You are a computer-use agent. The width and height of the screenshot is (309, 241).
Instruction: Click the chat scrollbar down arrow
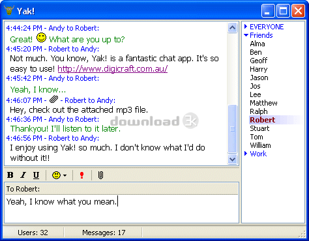[232, 160]
